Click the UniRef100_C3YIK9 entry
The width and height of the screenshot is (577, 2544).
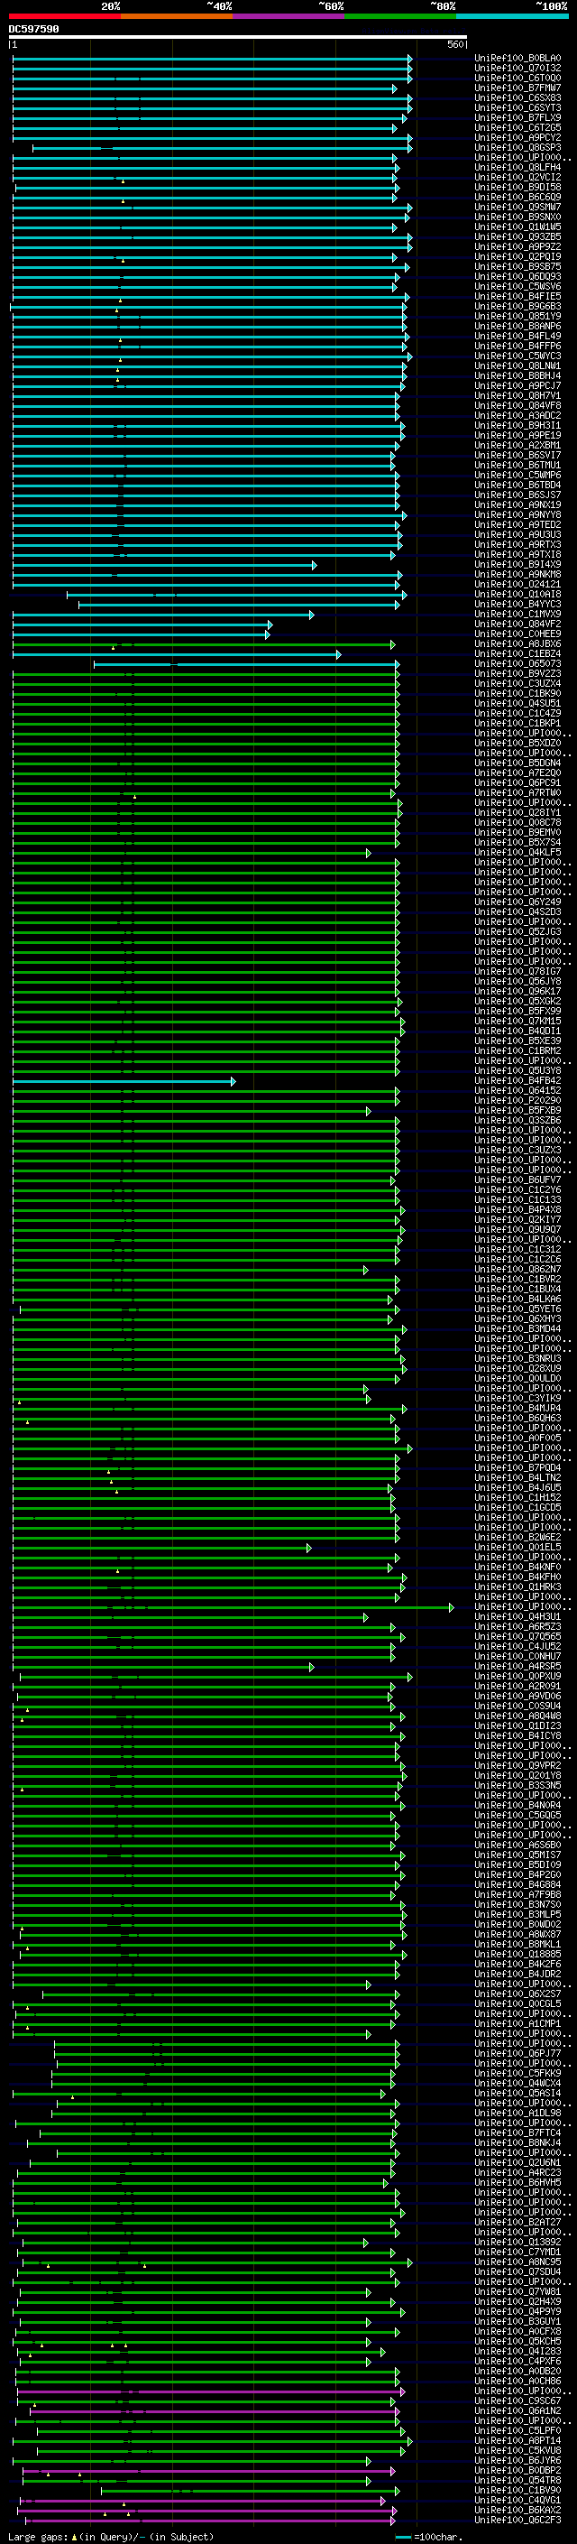tap(517, 1397)
